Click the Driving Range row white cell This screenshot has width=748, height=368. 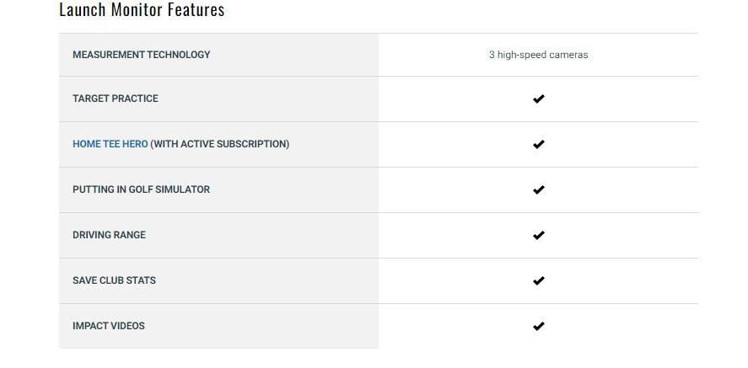[x=624, y=235]
